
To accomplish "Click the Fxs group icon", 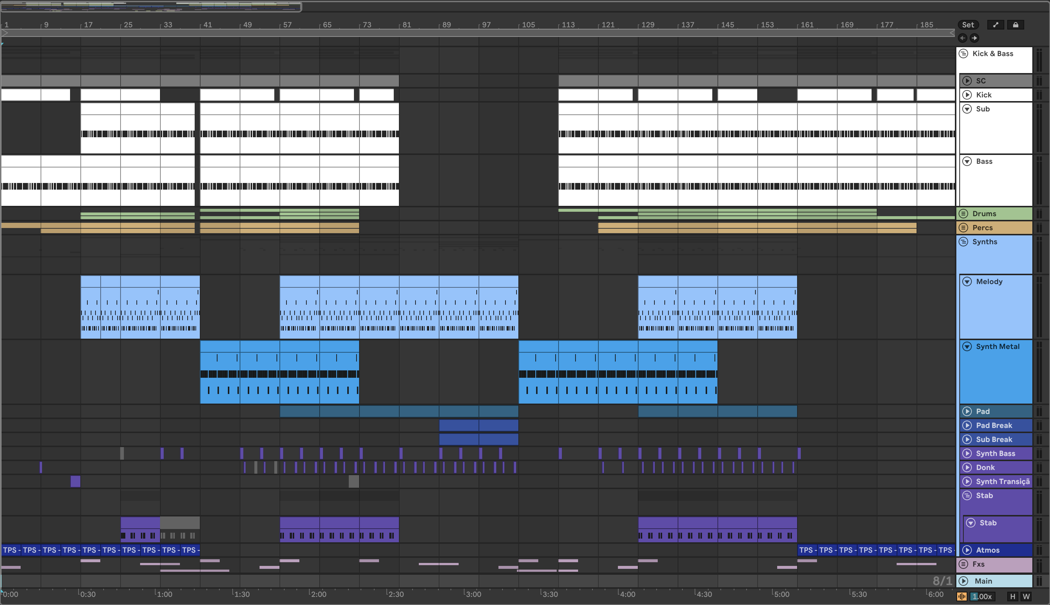I will point(964,564).
